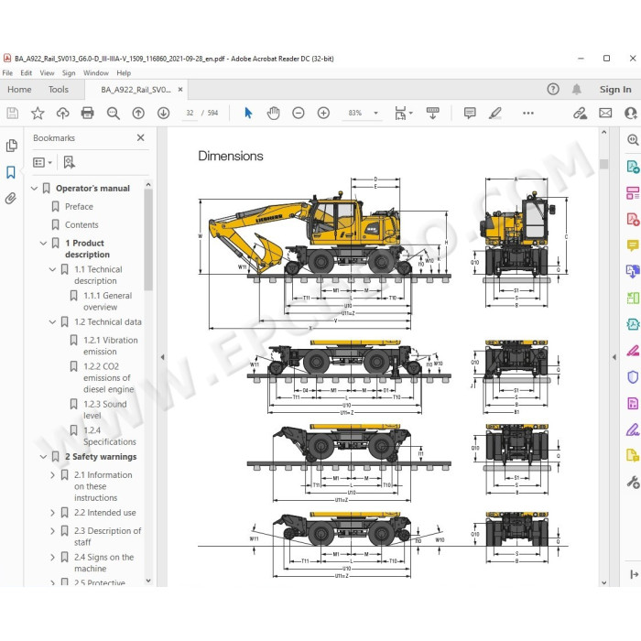Open attachments paperclip panel
Viewport: 641px width, 641px height.
[x=11, y=199]
